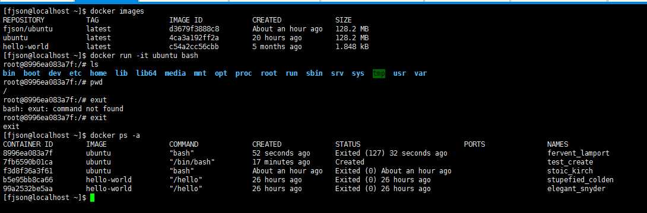647x213 pixels.
Task: Click the 'docker images' command text
Action: coord(117,11)
